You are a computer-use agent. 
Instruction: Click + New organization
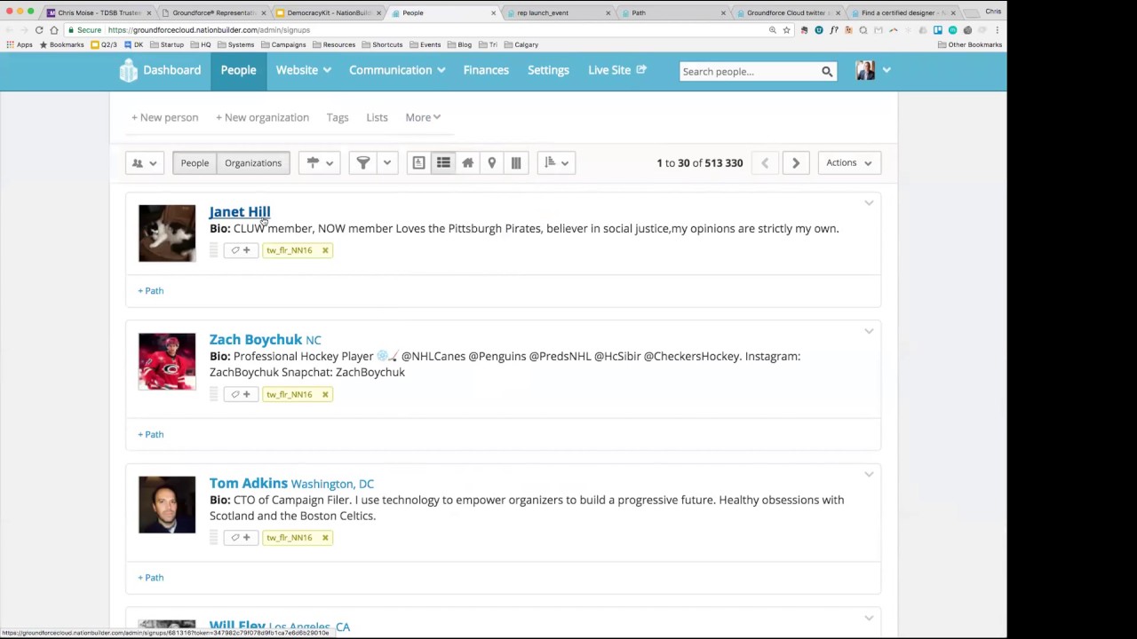pos(262,117)
